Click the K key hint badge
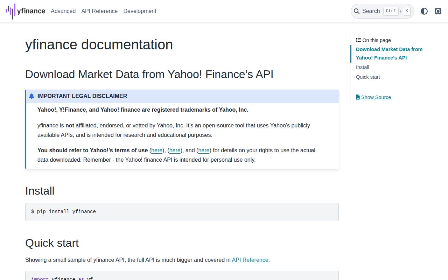This screenshot has height=280, width=448. pyautogui.click(x=407, y=11)
